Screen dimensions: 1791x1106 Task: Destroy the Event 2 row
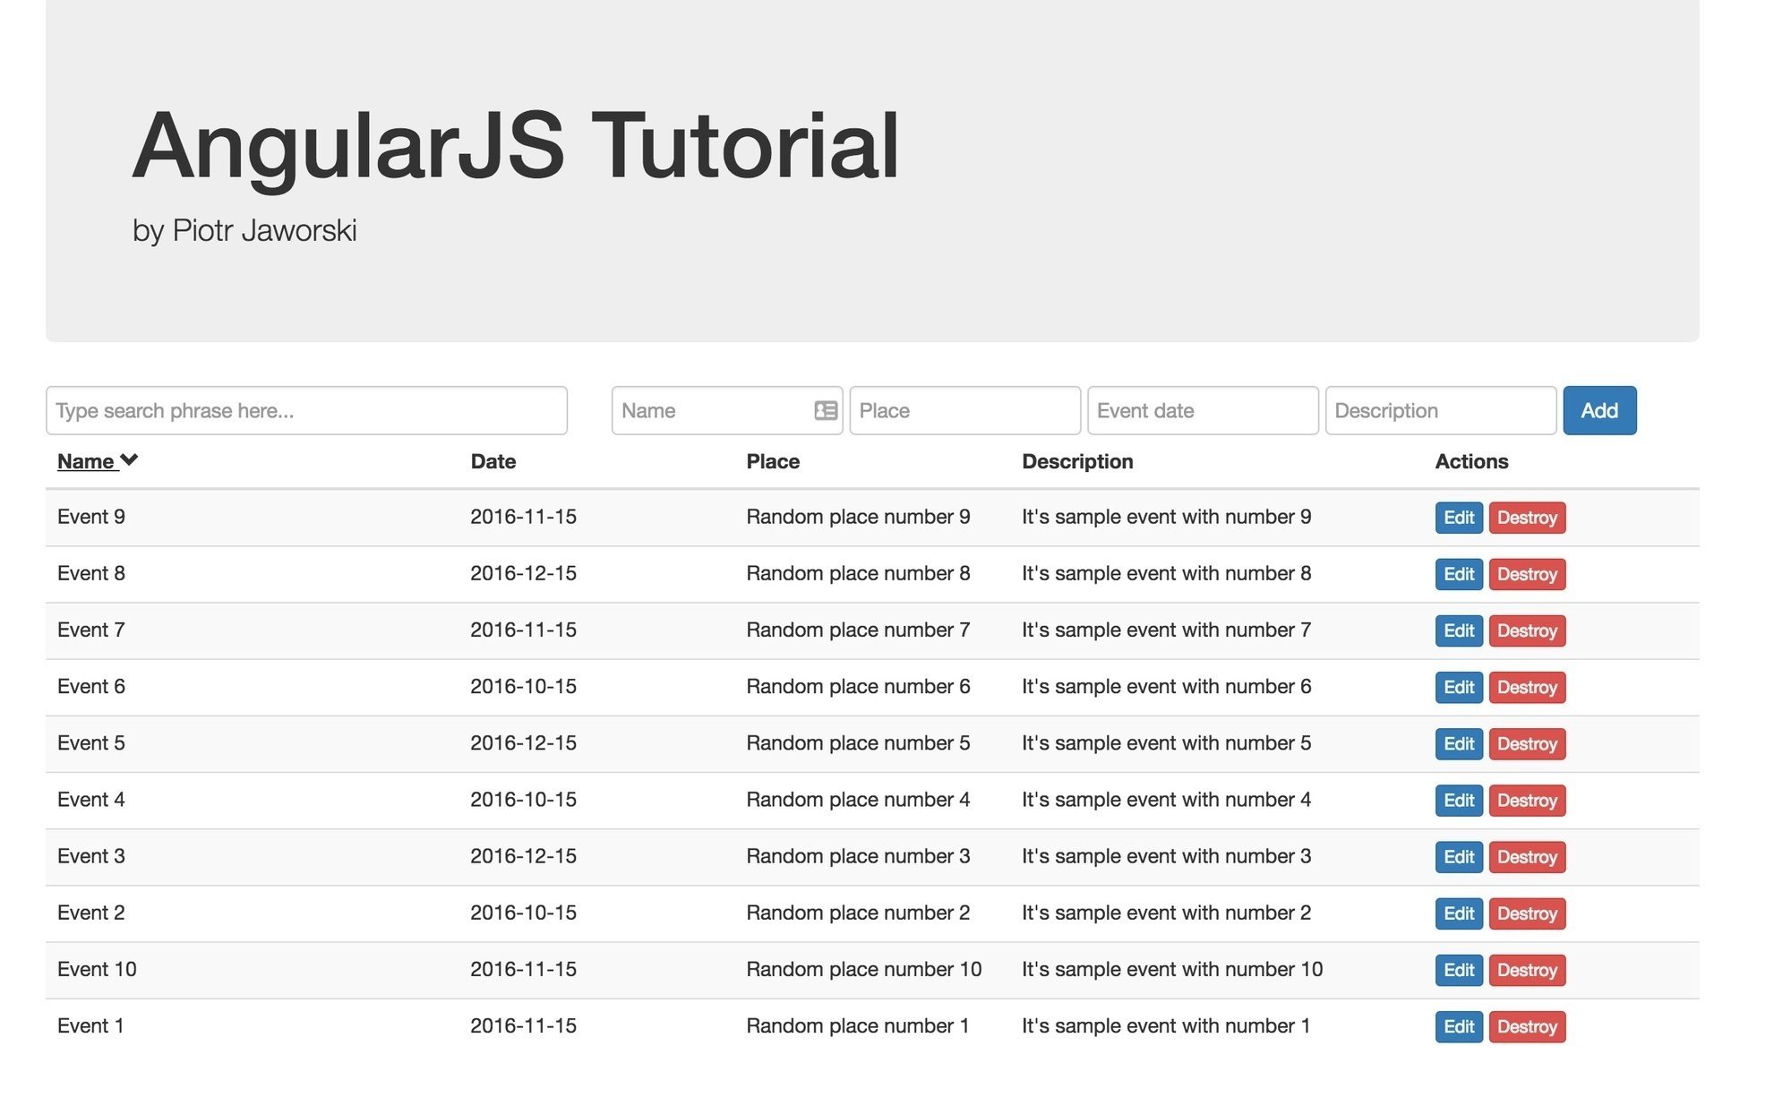click(1527, 913)
